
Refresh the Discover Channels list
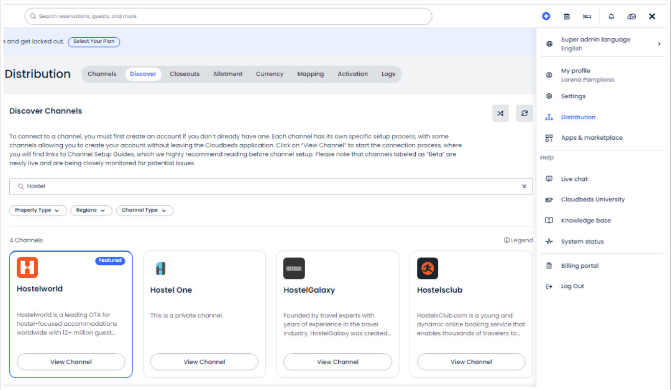pos(524,114)
